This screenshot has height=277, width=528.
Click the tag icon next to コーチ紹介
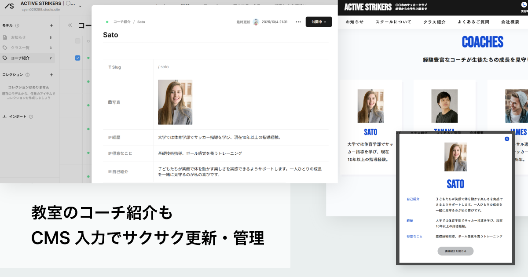(5, 57)
